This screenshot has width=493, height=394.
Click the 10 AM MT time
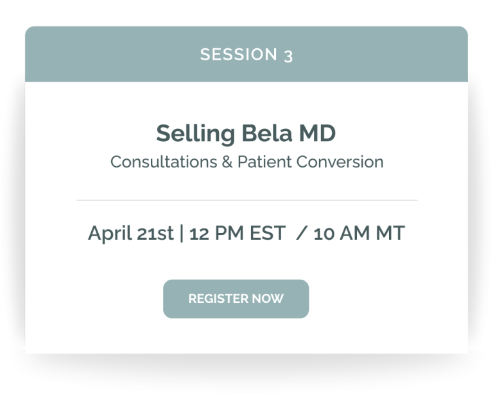[359, 233]
